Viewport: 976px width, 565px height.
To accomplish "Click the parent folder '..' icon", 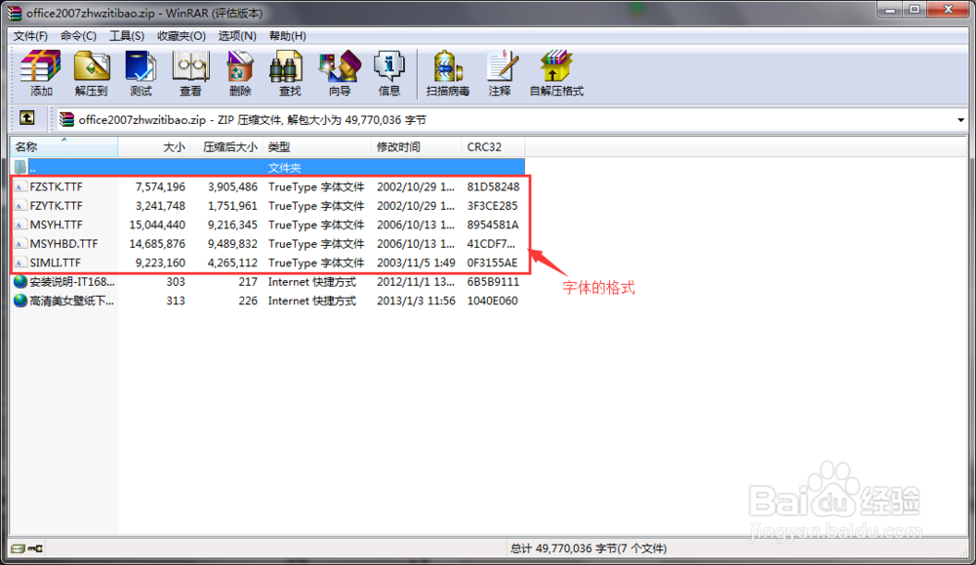I will pyautogui.click(x=20, y=168).
